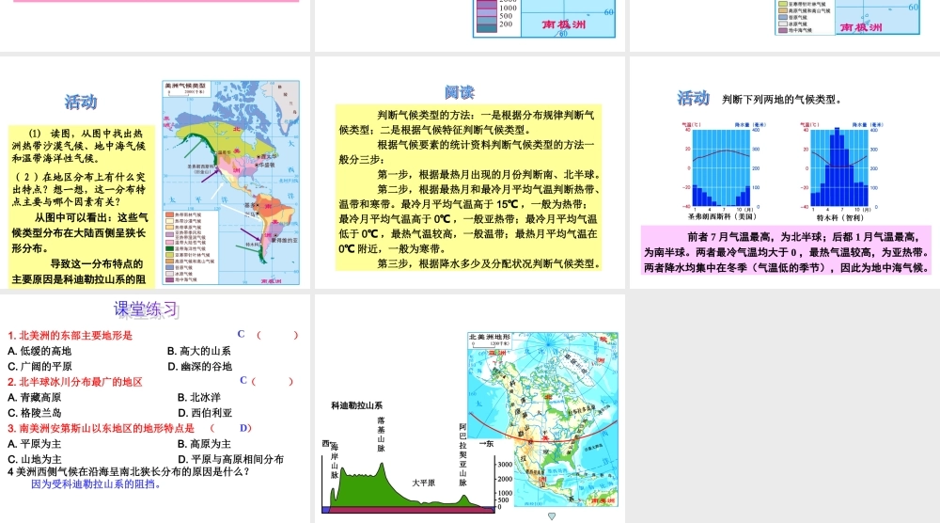Click the 阅读 heading
This screenshot has height=523, width=940.
(x=460, y=92)
